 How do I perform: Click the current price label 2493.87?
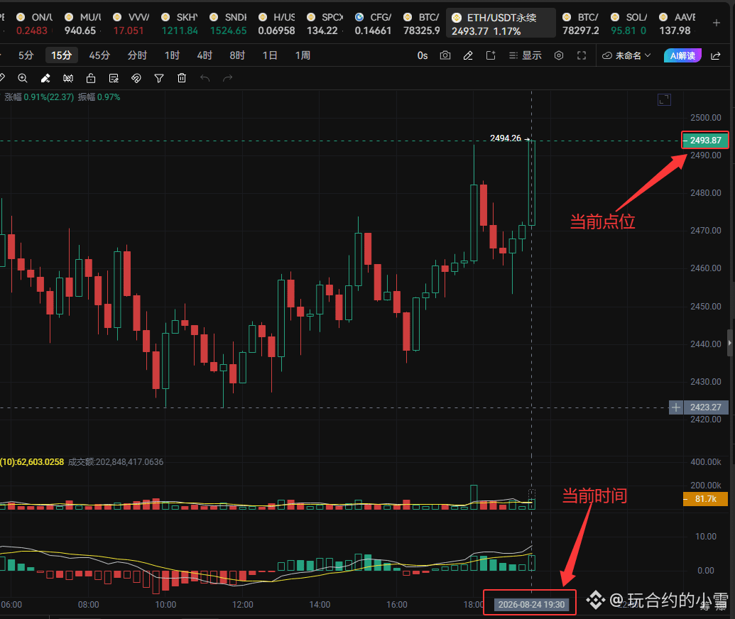[x=705, y=140]
